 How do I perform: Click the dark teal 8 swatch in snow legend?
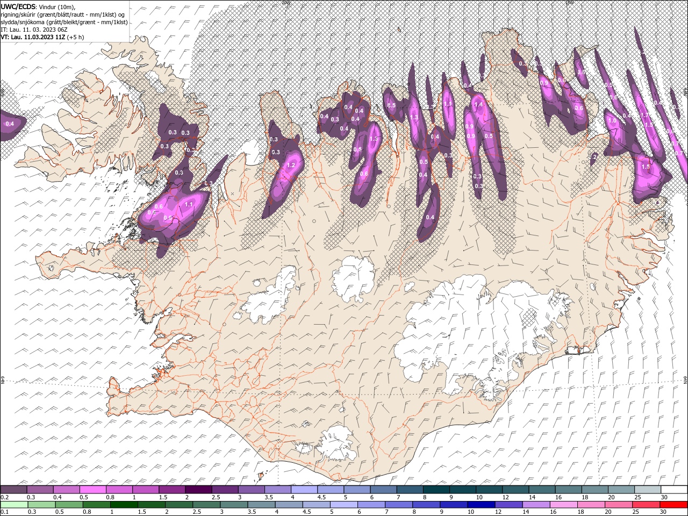click(x=436, y=490)
